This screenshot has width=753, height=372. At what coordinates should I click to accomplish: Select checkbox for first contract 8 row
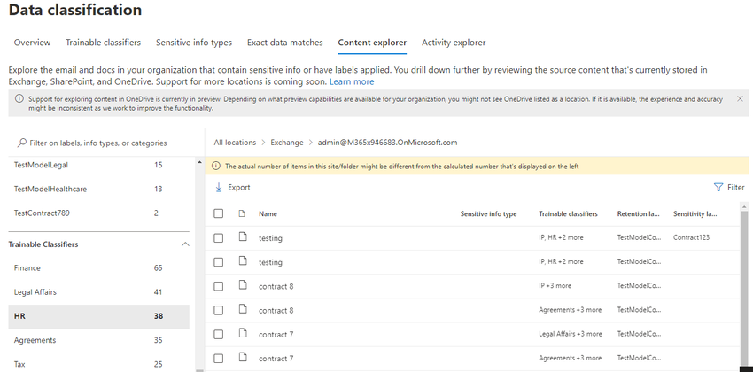point(219,285)
